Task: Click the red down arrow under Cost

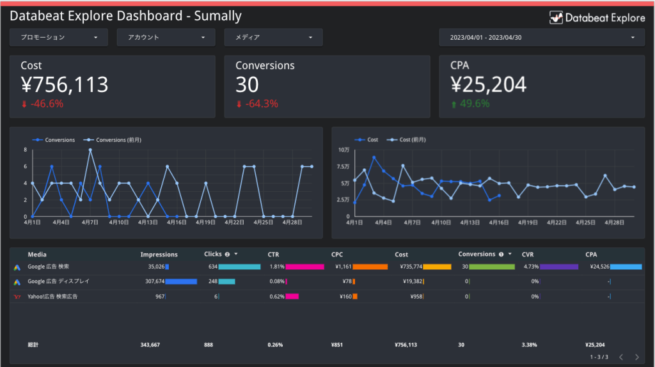Action: (24, 104)
